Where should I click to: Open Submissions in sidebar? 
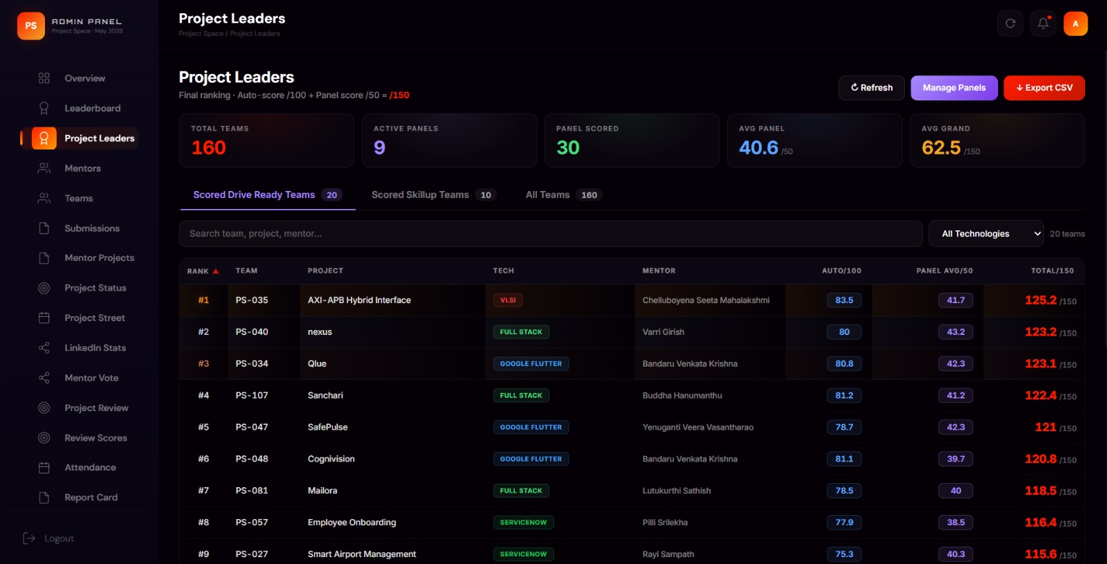pyautogui.click(x=92, y=228)
